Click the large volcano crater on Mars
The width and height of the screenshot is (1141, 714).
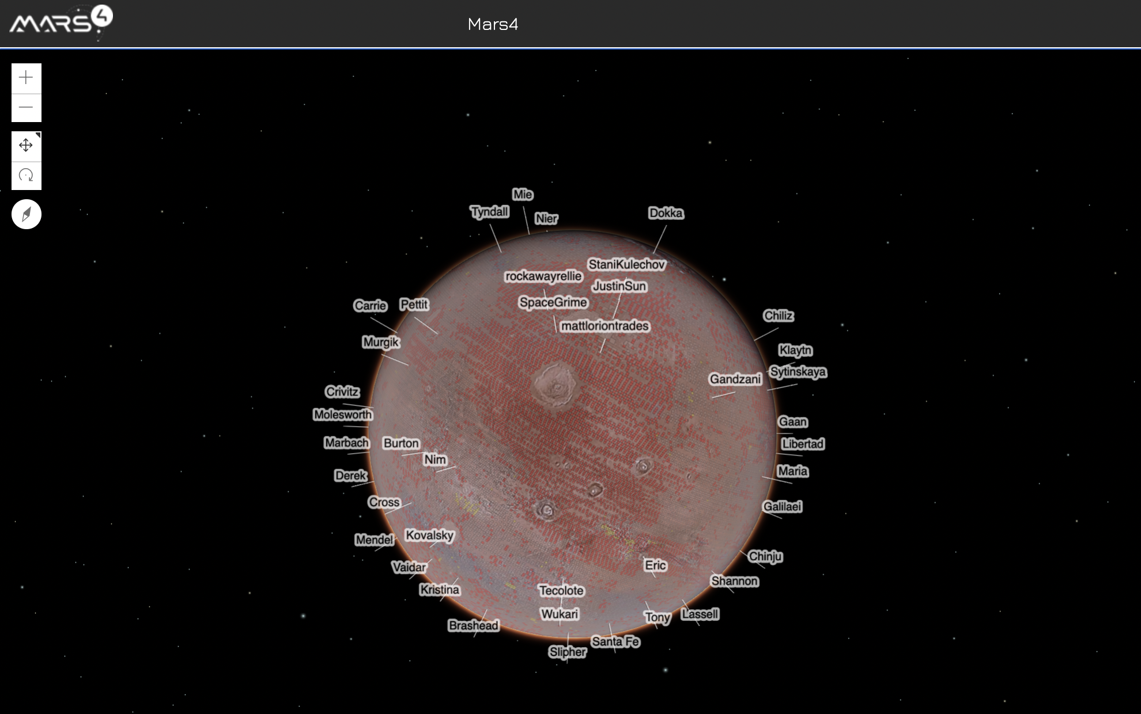pyautogui.click(x=554, y=385)
